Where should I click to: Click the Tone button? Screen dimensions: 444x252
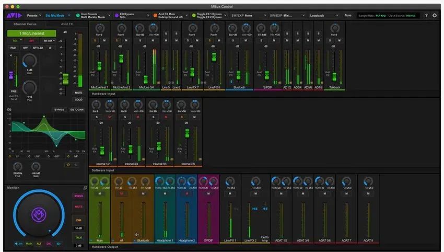point(348,16)
